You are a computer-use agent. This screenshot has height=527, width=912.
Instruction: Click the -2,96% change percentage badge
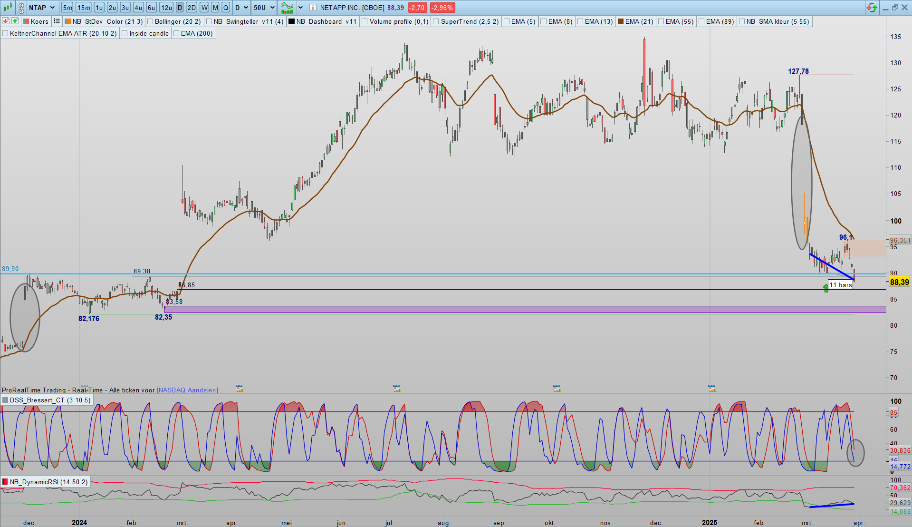click(442, 8)
